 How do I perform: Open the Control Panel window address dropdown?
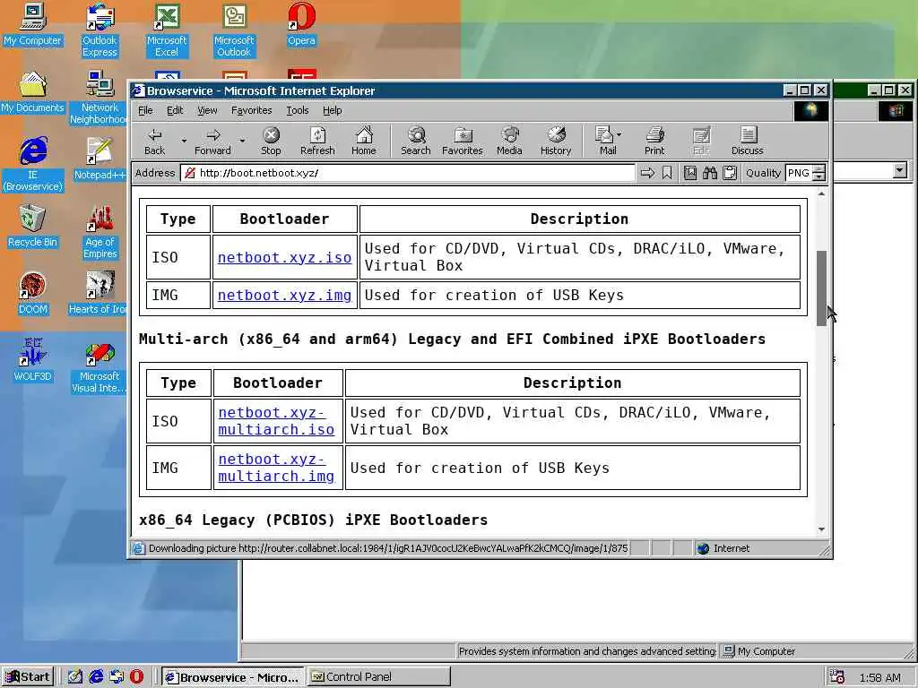[x=900, y=170]
